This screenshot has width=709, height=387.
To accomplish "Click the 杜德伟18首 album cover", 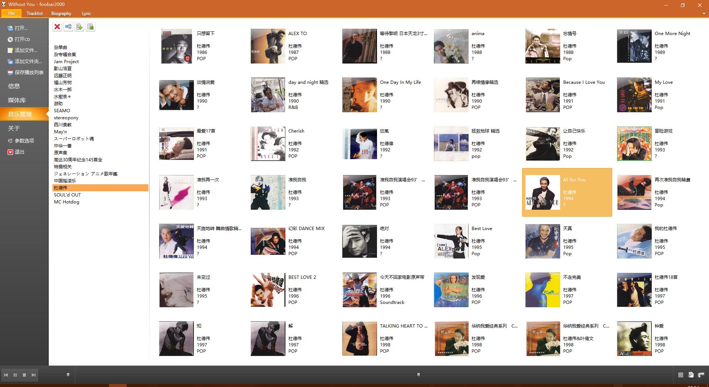I will [x=634, y=290].
